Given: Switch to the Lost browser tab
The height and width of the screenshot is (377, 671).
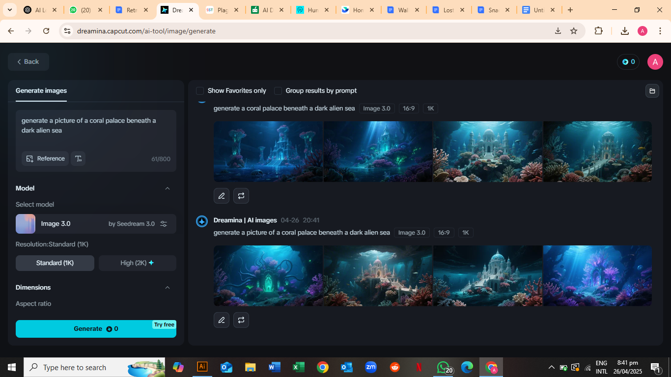Looking at the screenshot, I should [448, 10].
